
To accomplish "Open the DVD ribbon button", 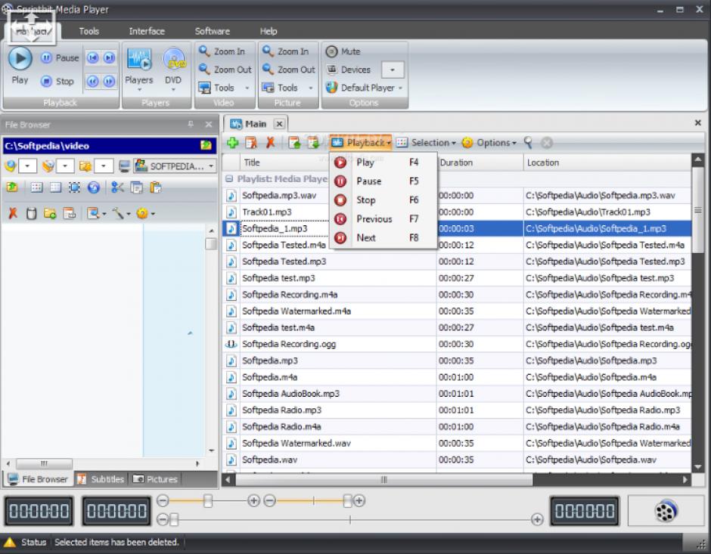I will point(173,70).
